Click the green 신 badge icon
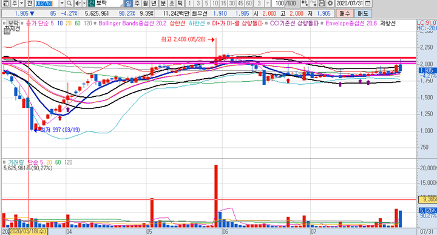The width and height of the screenshot is (437, 235). [x=92, y=4]
